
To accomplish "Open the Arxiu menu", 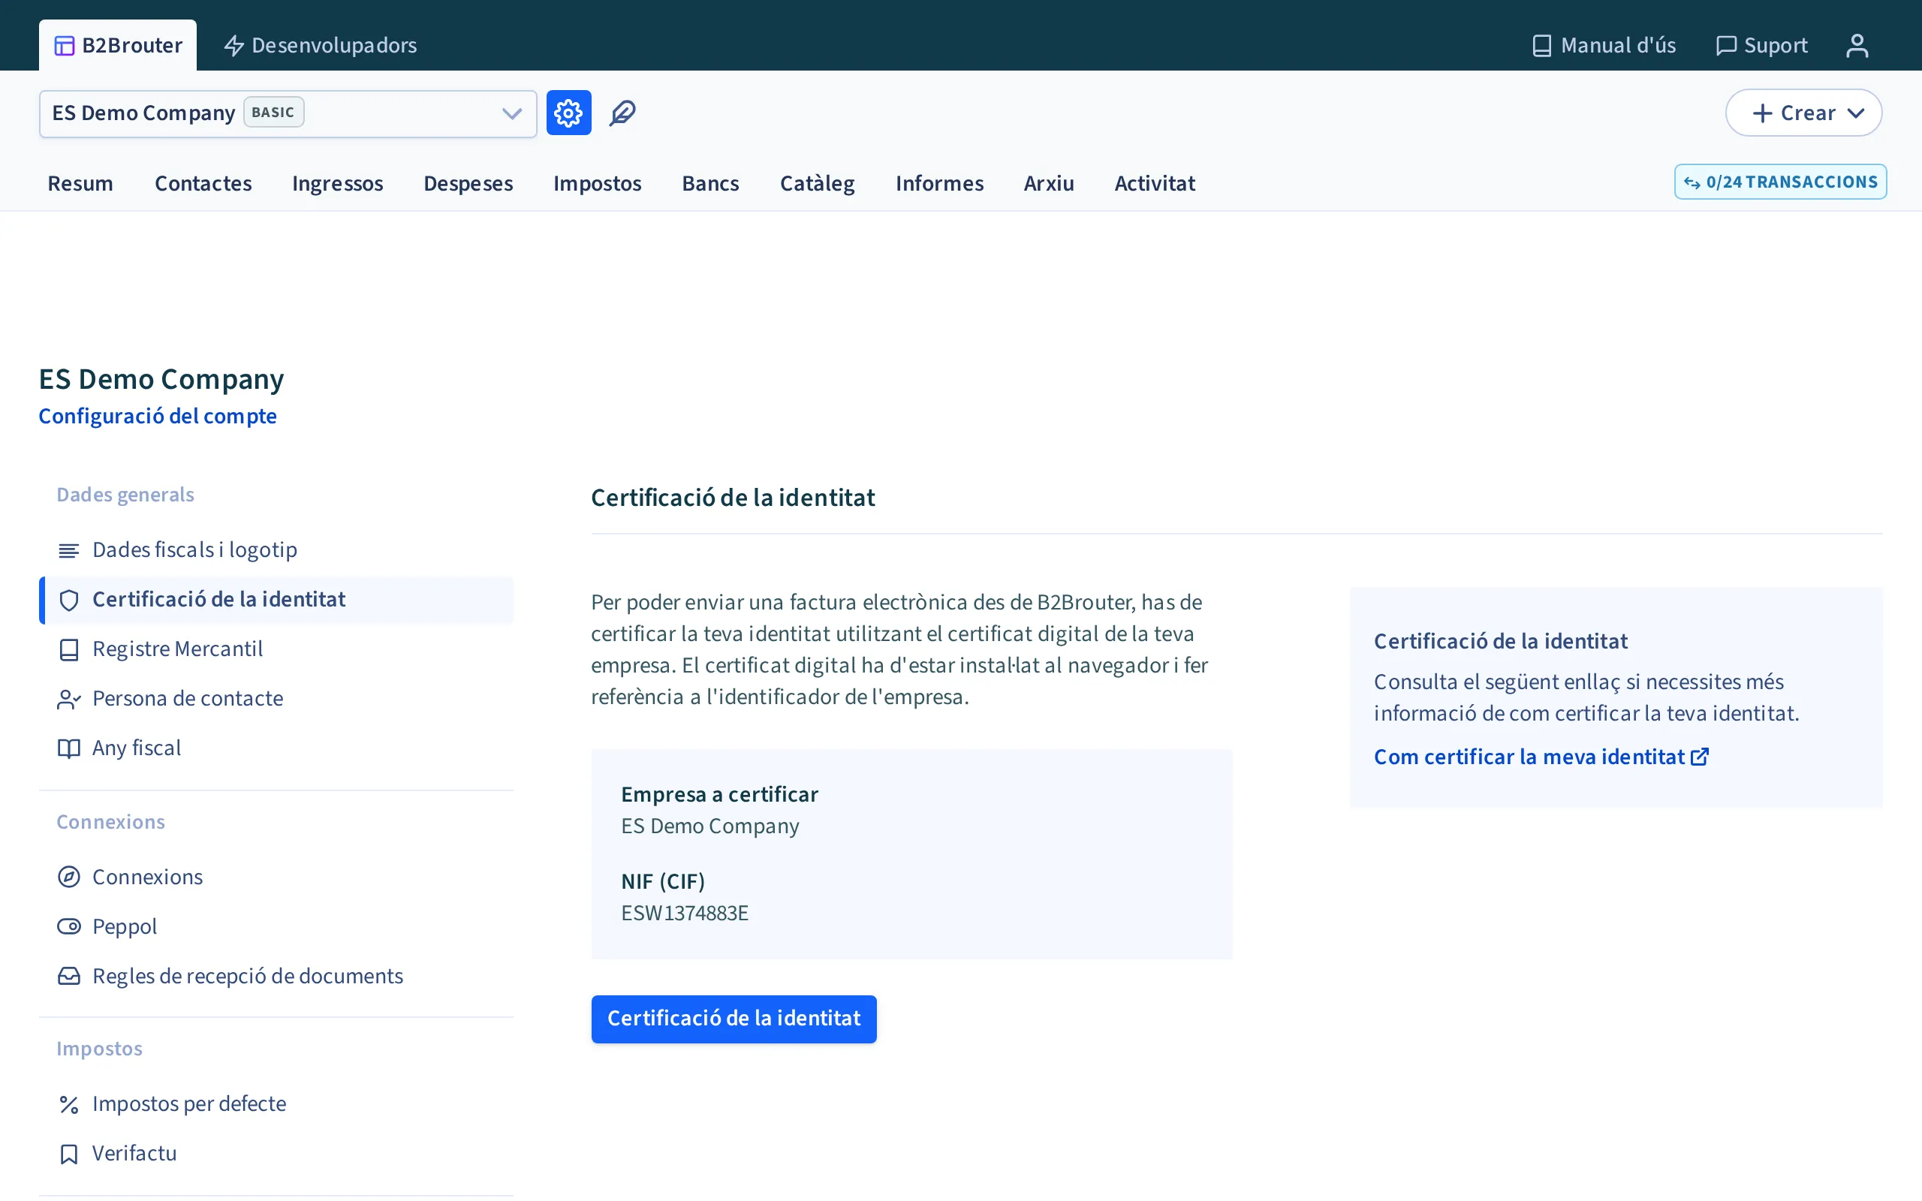I will click(1049, 183).
